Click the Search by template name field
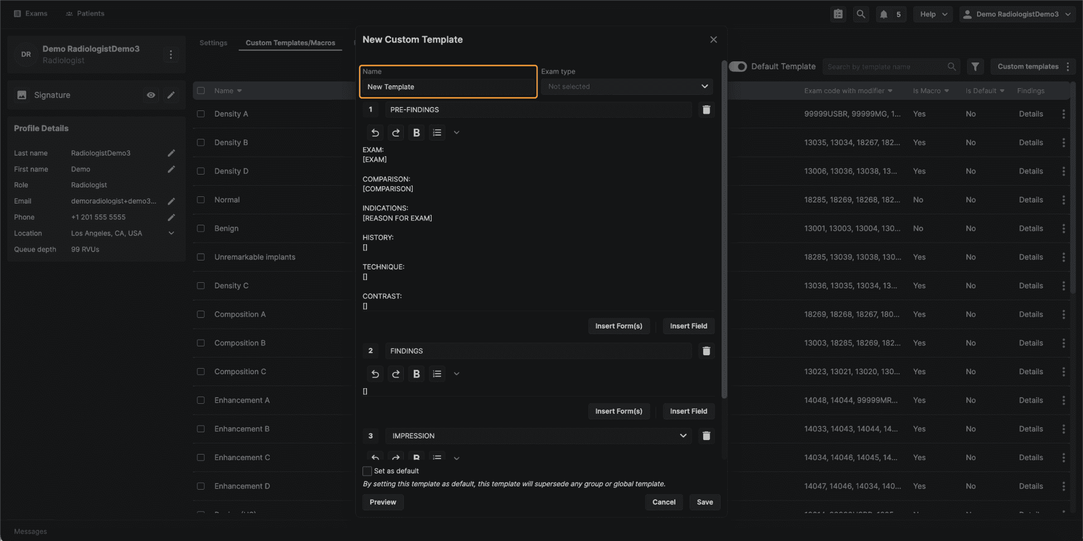This screenshot has width=1083, height=541. coord(891,66)
